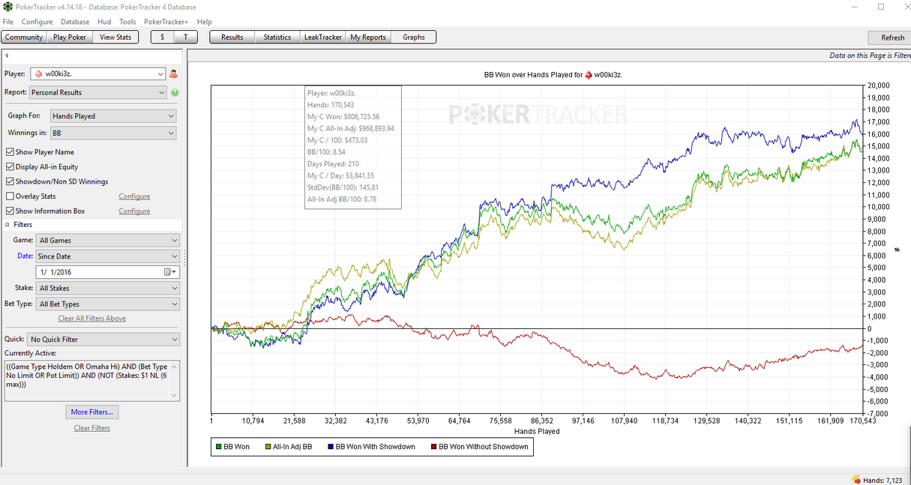
Task: Click the red BB Won Without Showdown swatch
Action: 433,447
